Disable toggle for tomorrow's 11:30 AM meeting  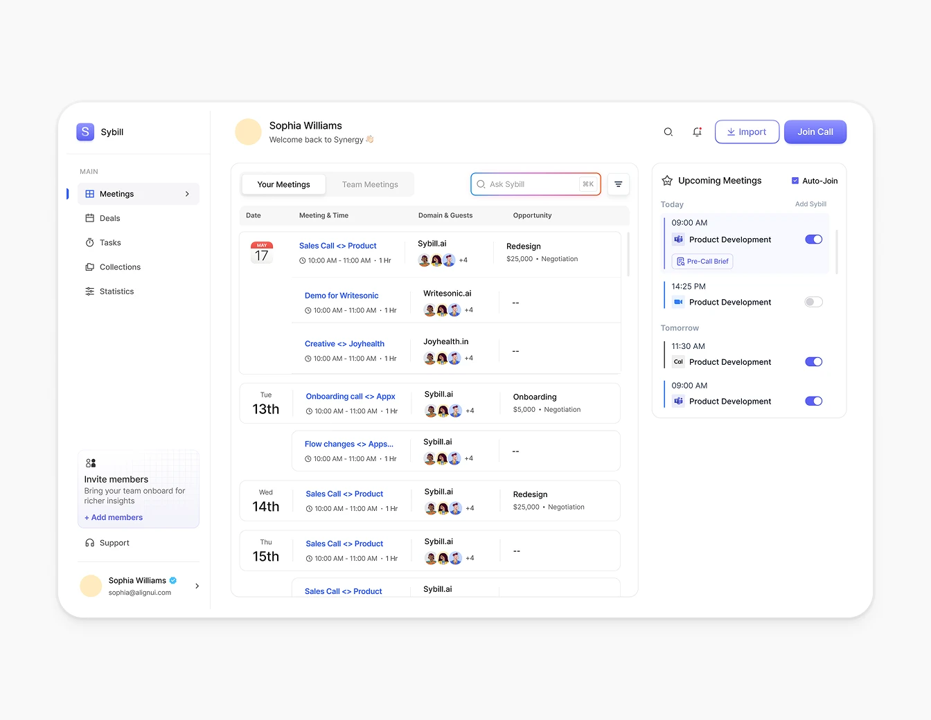pos(813,362)
